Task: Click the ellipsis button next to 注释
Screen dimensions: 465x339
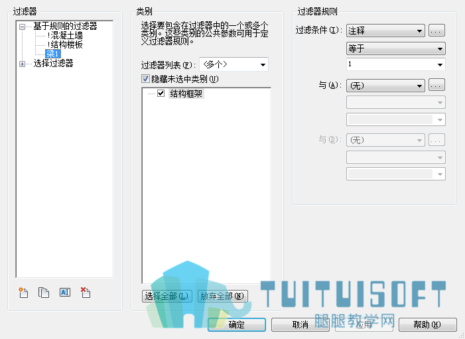Action: click(436, 31)
